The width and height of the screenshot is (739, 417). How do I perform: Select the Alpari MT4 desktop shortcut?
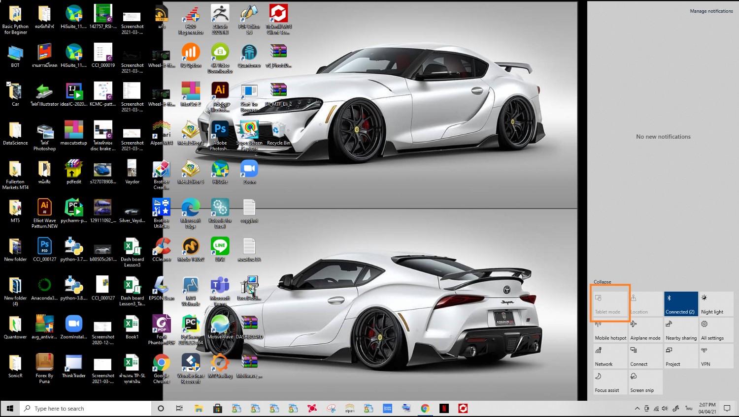click(x=162, y=133)
